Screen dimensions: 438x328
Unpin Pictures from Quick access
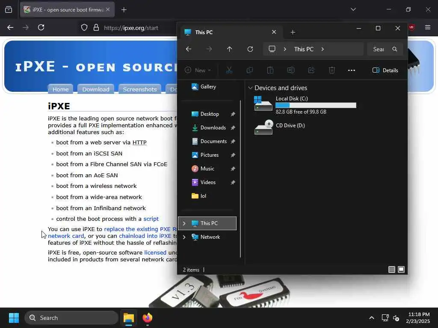(x=233, y=155)
